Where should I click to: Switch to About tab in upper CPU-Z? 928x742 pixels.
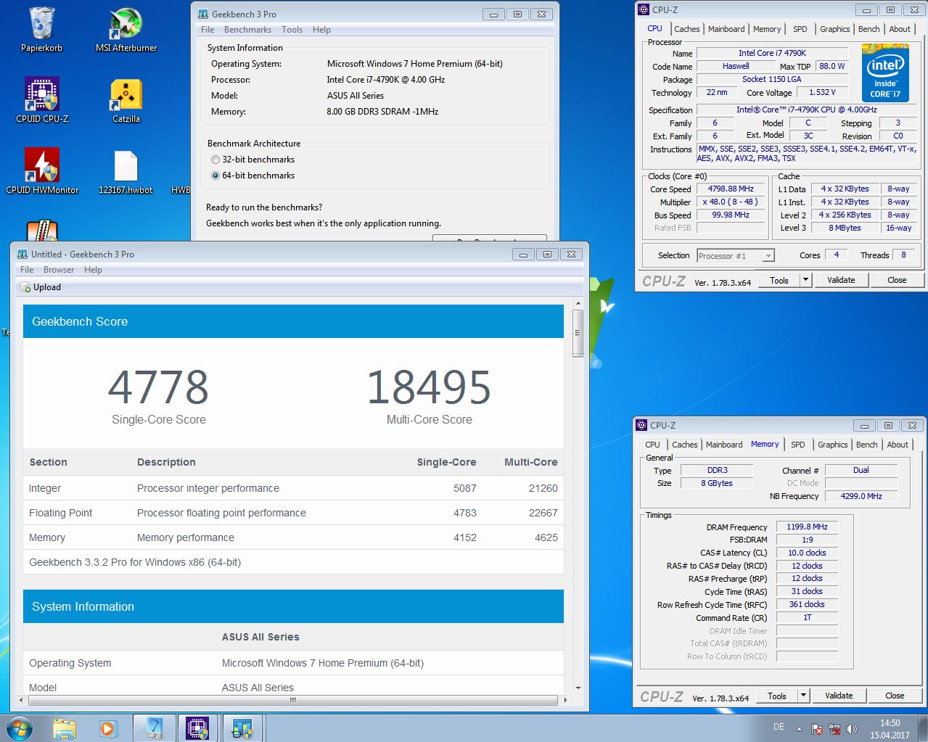point(900,29)
